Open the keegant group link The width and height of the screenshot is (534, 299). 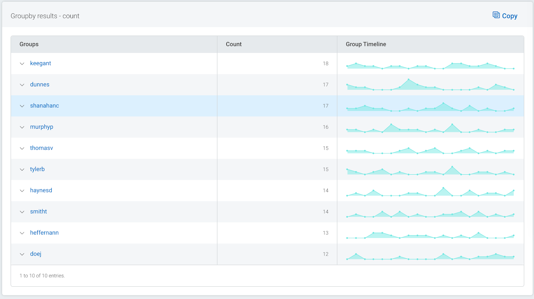(x=40, y=63)
